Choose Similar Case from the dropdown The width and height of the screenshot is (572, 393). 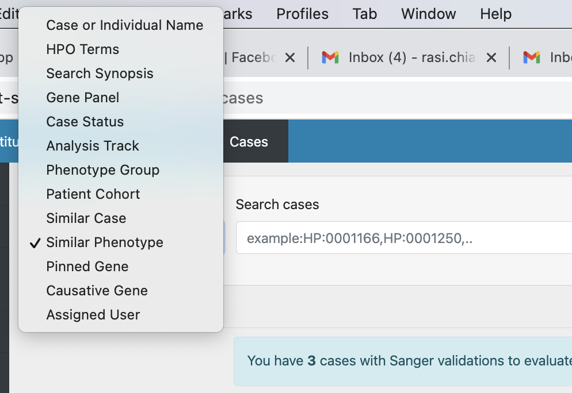click(x=86, y=218)
